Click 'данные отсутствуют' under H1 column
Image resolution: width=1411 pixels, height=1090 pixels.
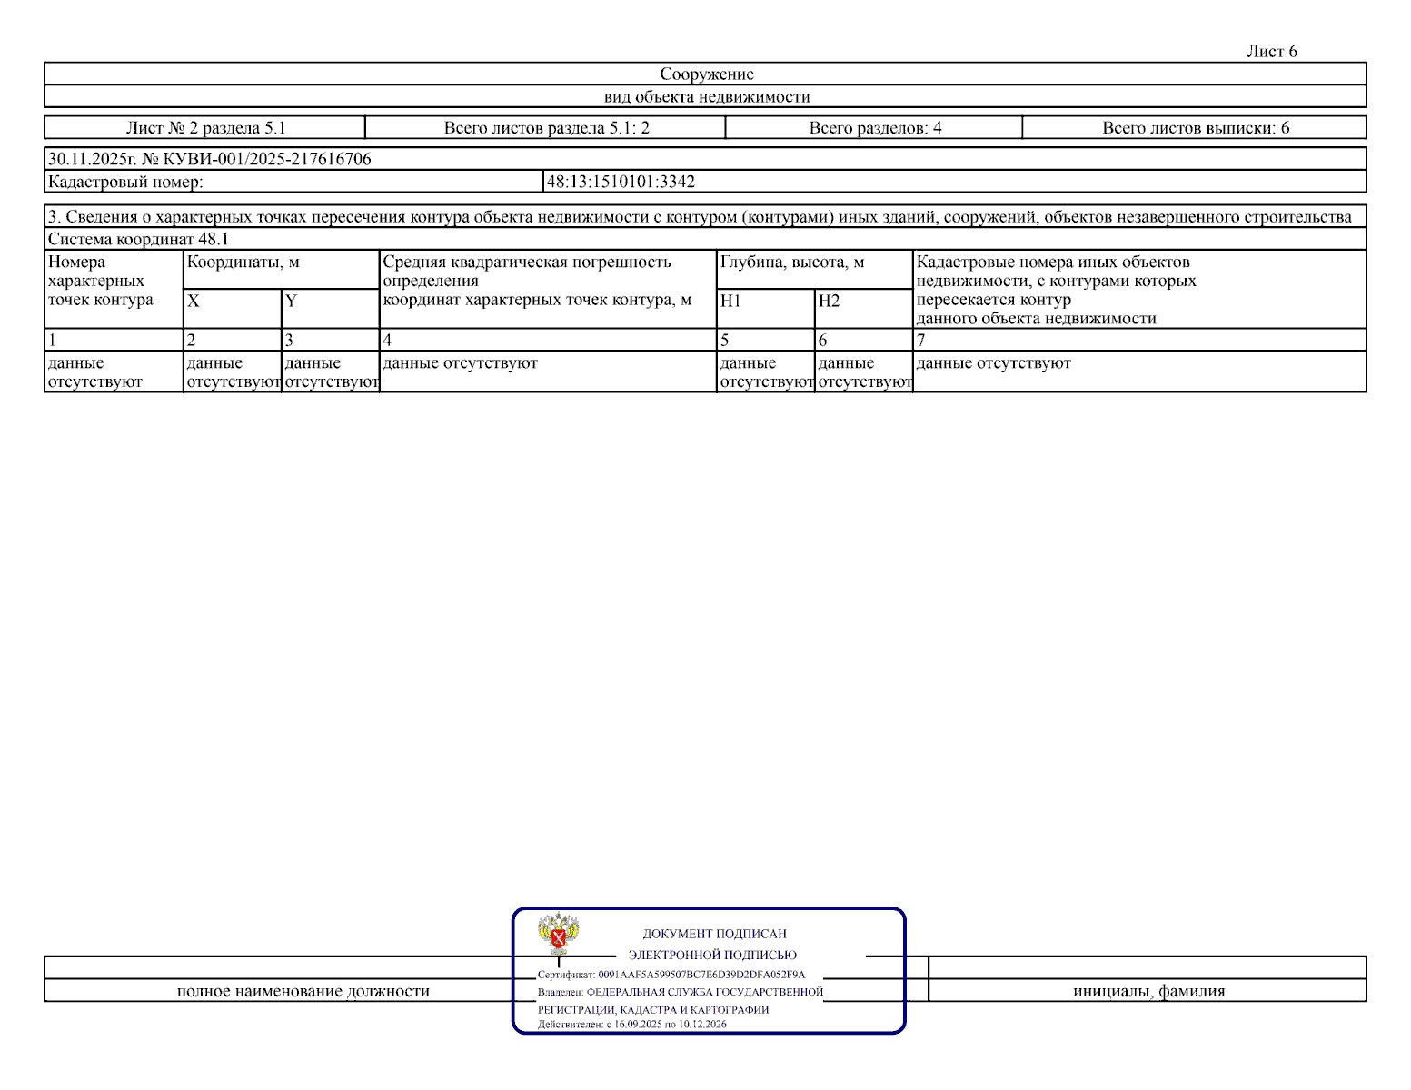(766, 372)
